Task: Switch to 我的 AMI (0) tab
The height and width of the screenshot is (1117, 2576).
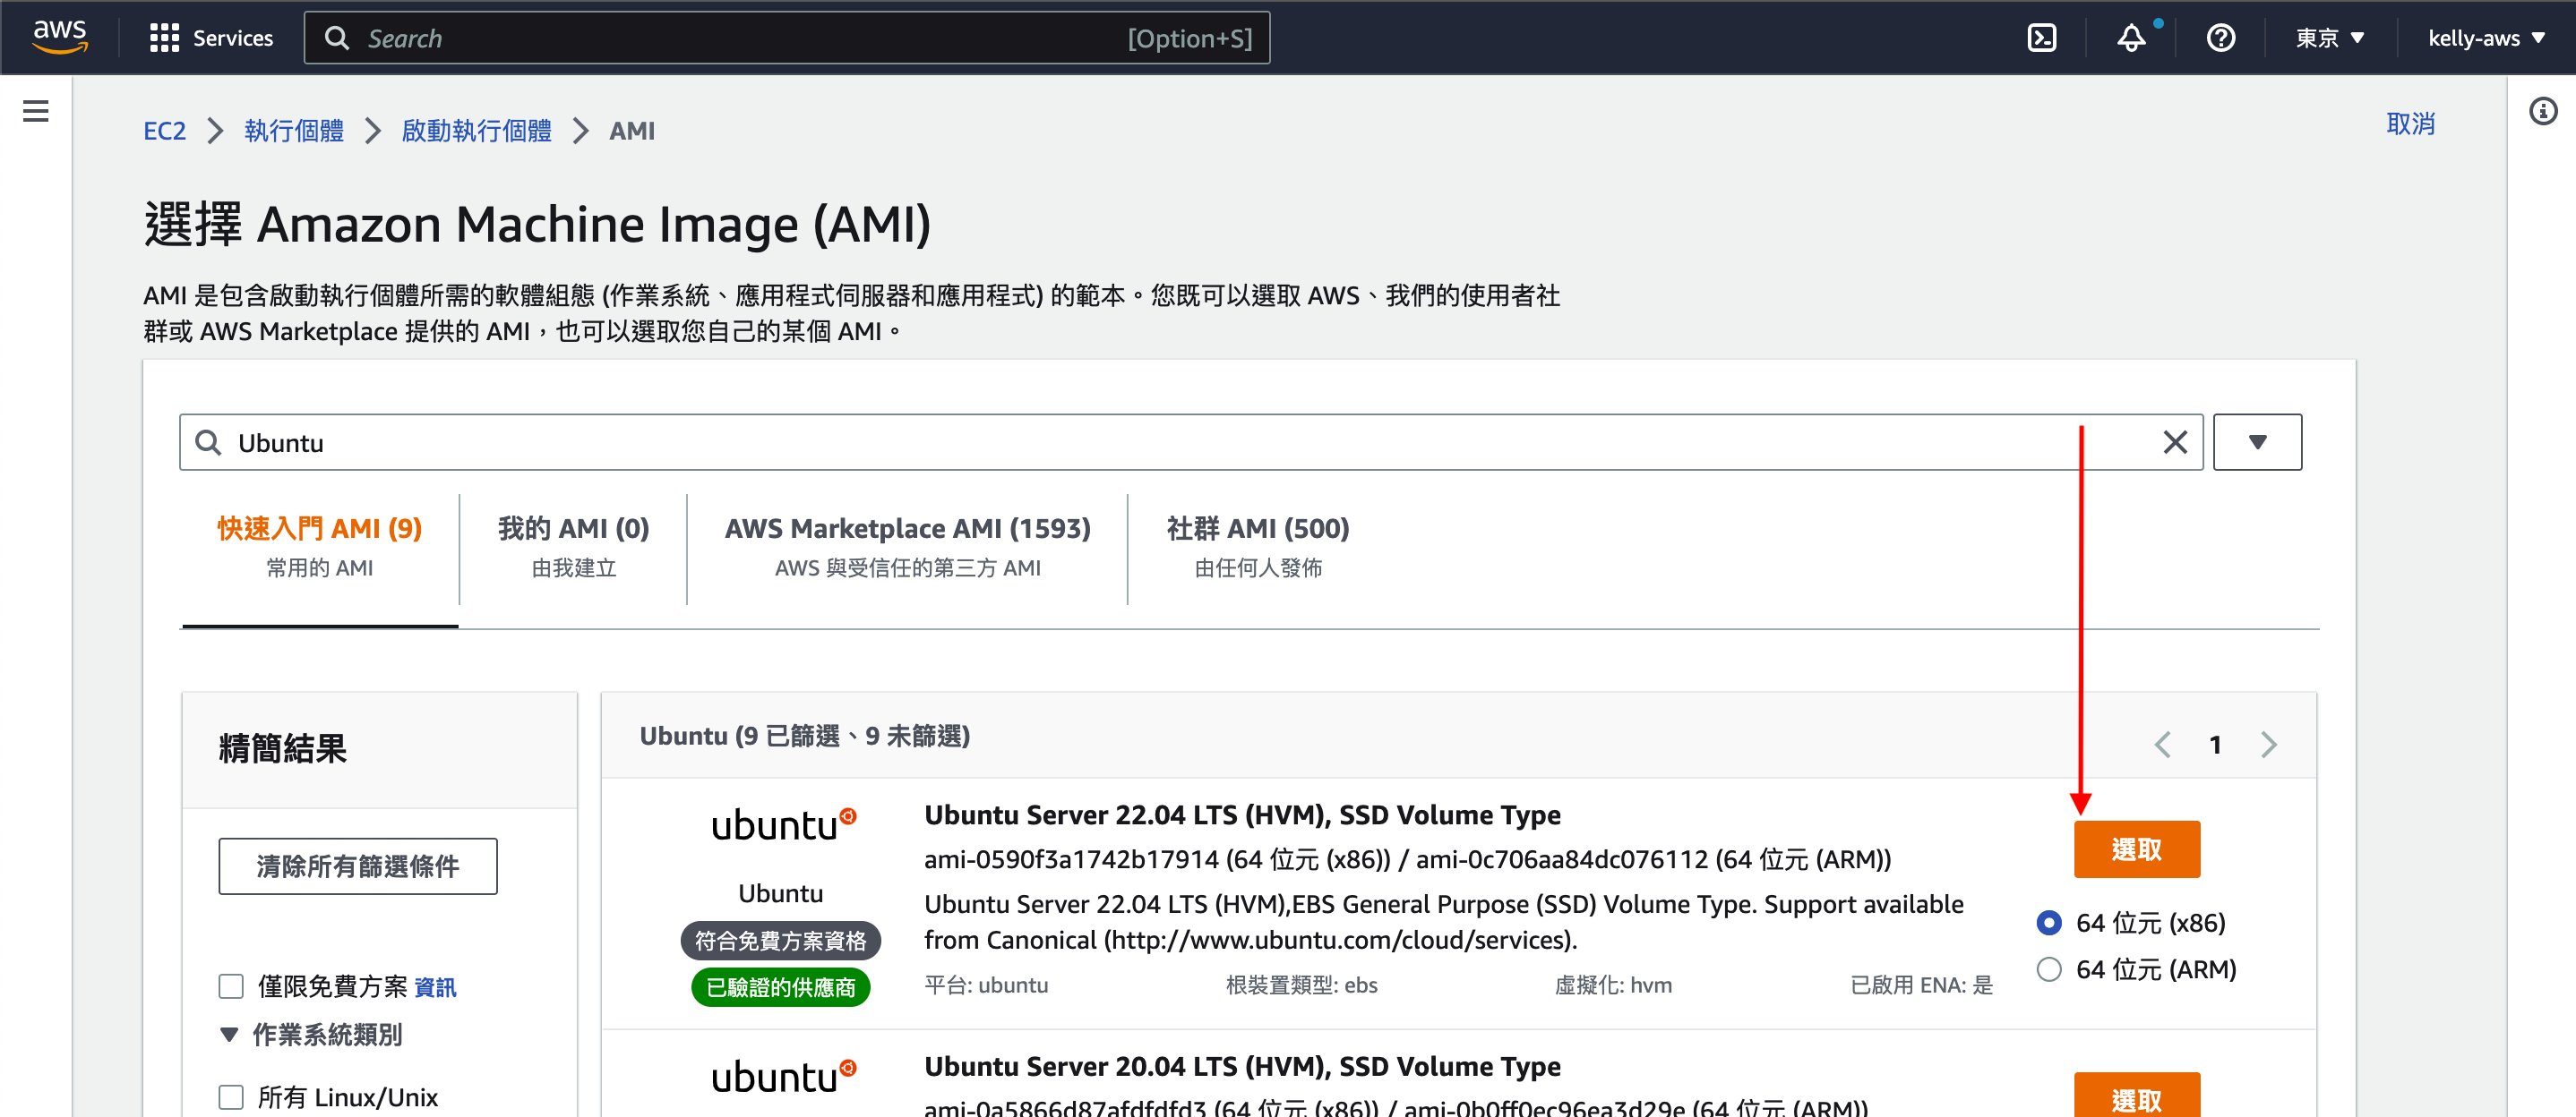Action: pos(573,547)
